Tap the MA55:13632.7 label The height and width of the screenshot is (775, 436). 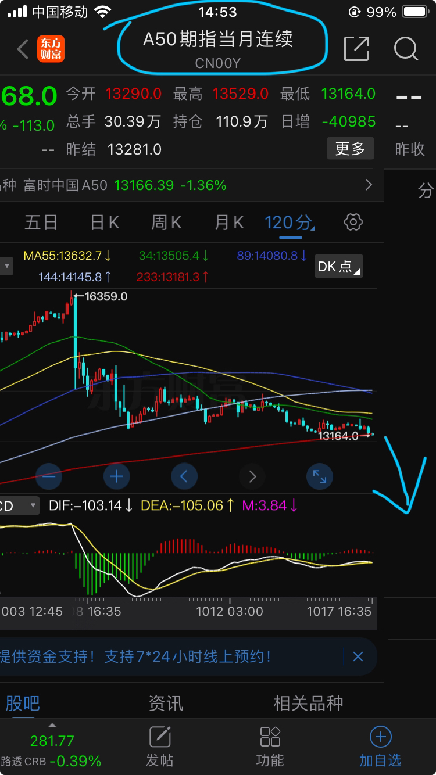[x=67, y=256]
